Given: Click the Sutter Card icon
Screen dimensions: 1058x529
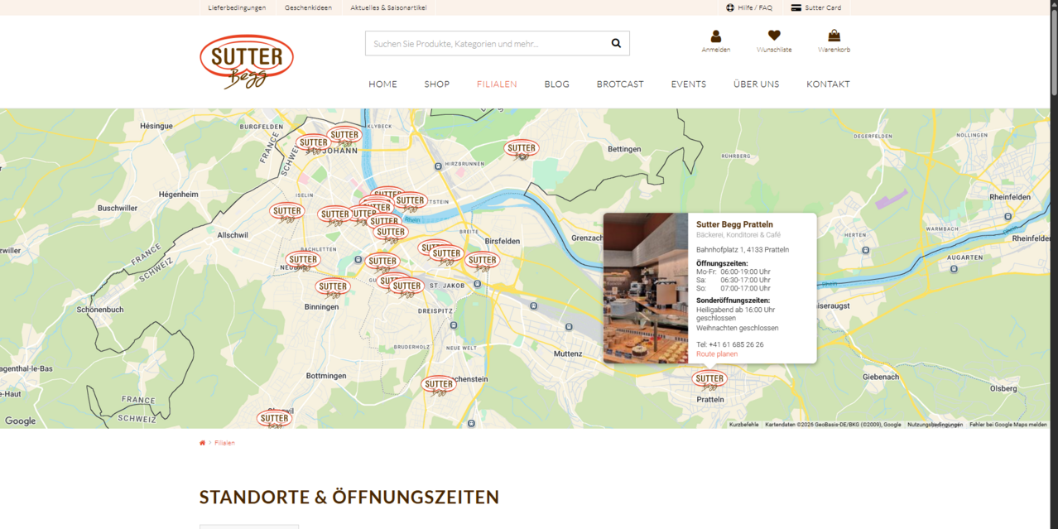Looking at the screenshot, I should (796, 7).
